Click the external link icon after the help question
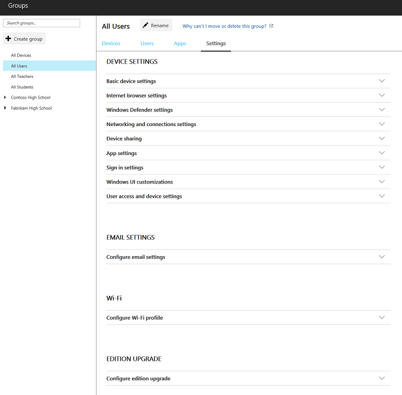 271,26
